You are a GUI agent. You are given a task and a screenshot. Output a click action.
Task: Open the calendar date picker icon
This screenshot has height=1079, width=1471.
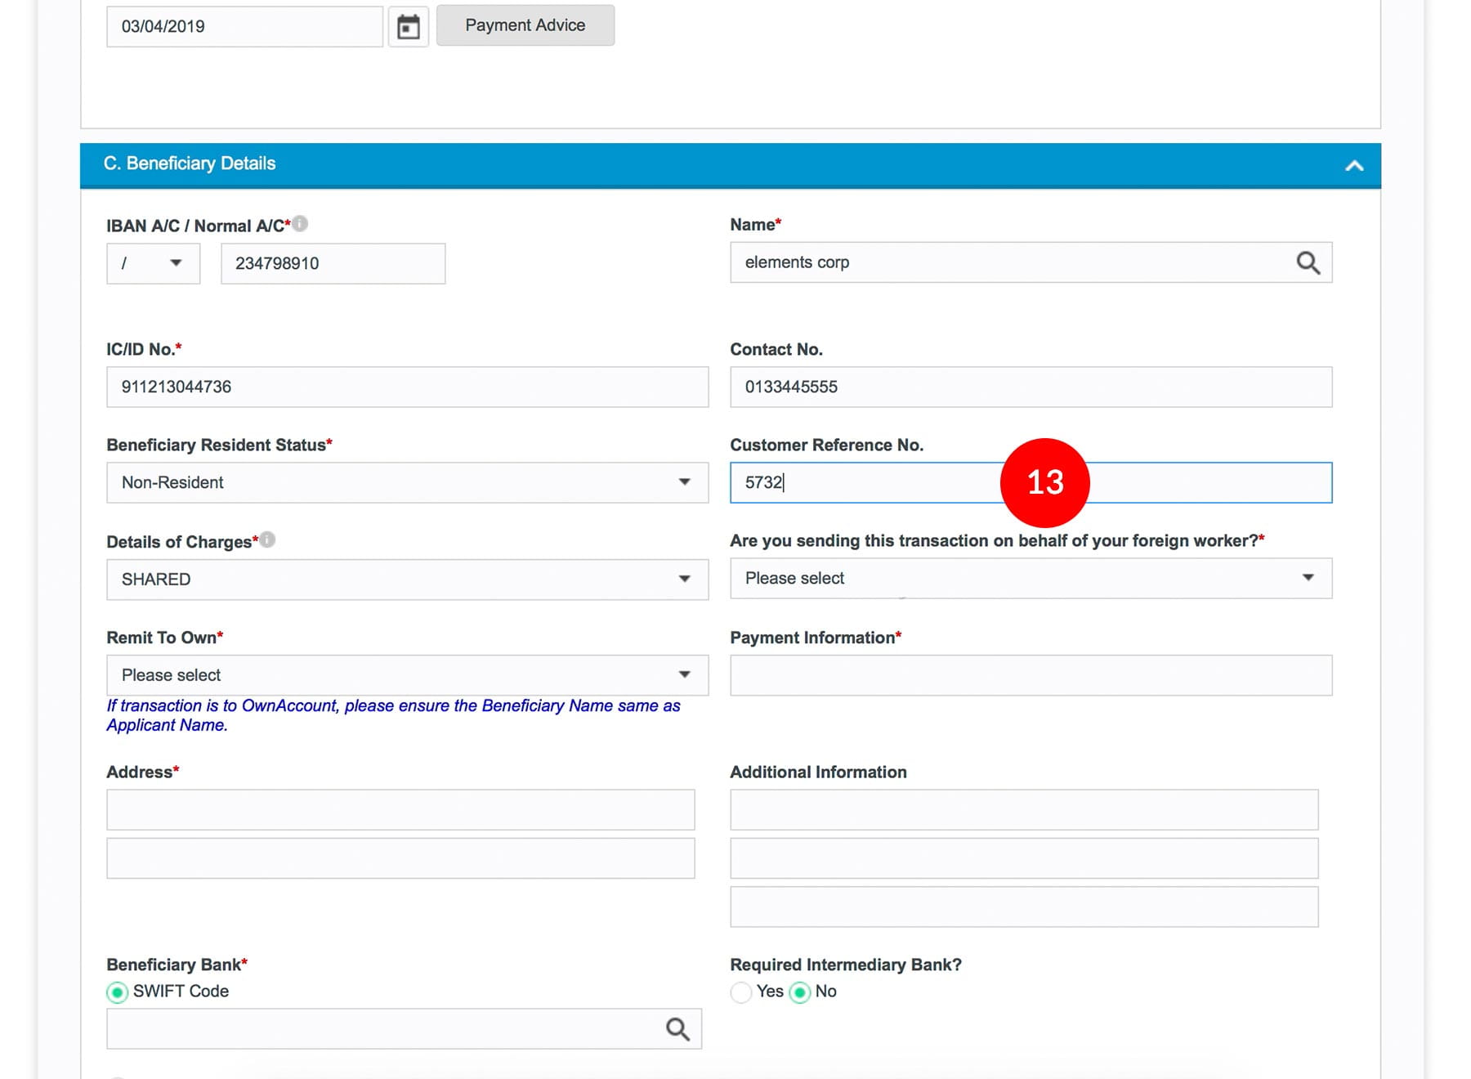click(x=408, y=27)
